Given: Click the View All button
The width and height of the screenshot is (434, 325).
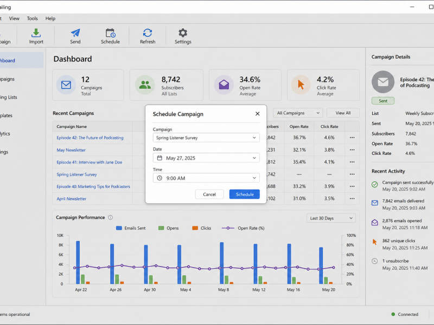Looking at the screenshot, I should [x=343, y=113].
